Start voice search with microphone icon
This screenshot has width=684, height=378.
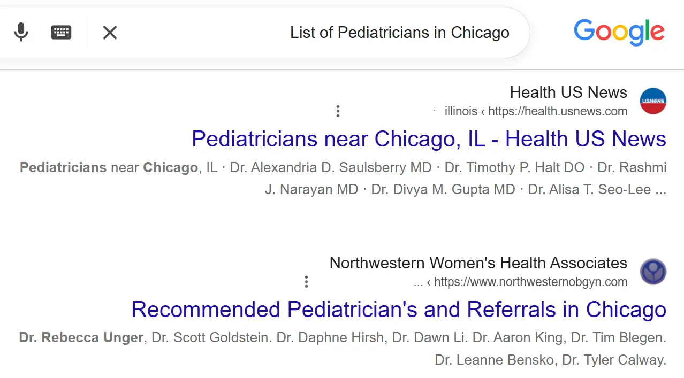coord(21,33)
